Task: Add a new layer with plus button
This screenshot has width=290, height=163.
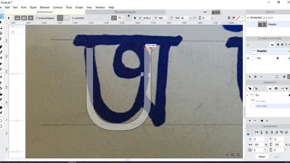Action: coord(250,77)
